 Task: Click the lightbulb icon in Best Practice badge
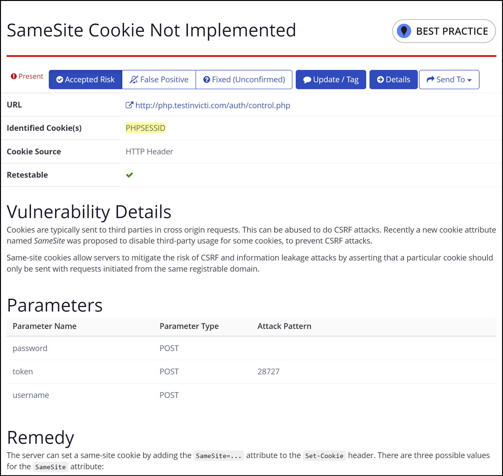click(404, 31)
